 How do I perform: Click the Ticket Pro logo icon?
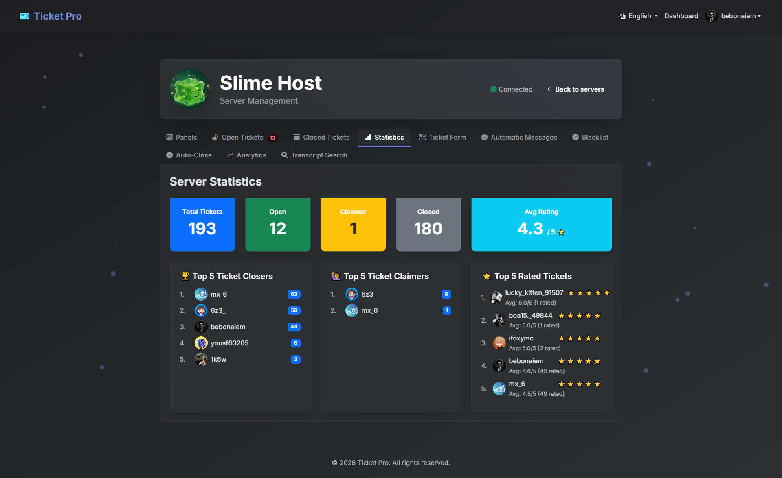point(24,16)
